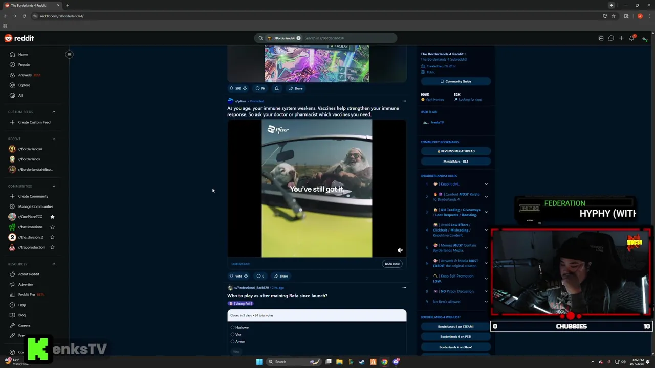Remove the r/Borderlands4 search filter chip
Viewport: 655px width, 368px height.
[x=298, y=38]
